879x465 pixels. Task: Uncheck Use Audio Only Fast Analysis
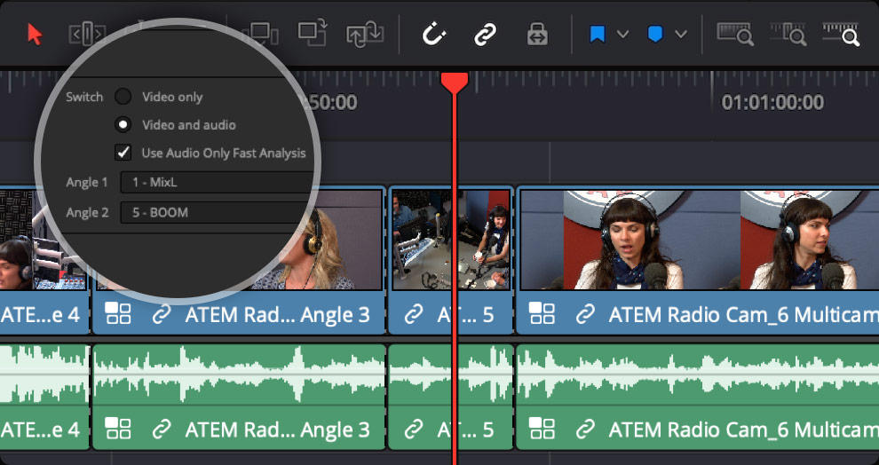[x=124, y=153]
